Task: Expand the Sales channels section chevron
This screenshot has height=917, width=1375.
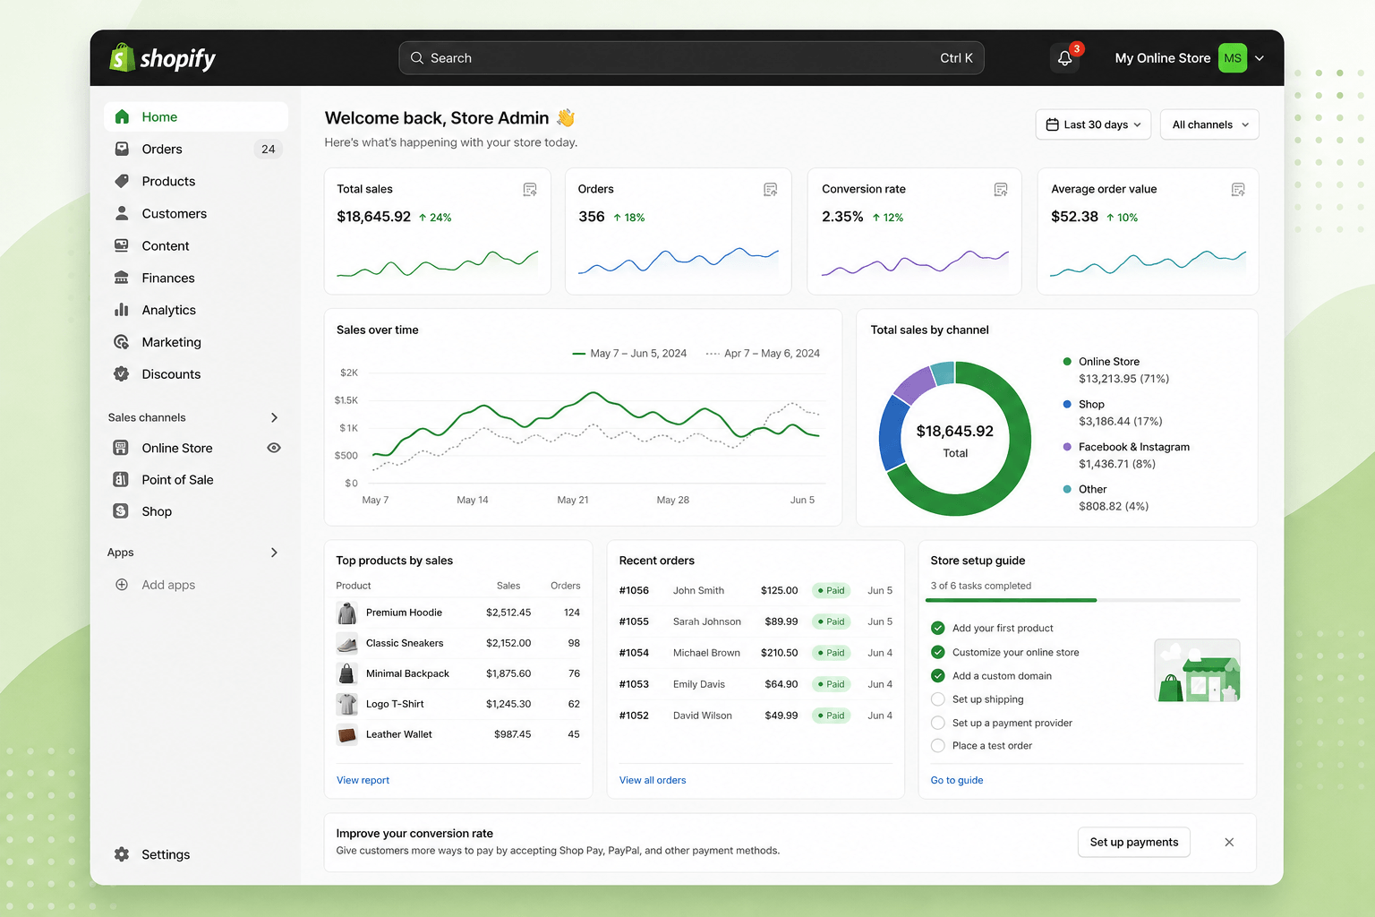Action: tap(274, 417)
